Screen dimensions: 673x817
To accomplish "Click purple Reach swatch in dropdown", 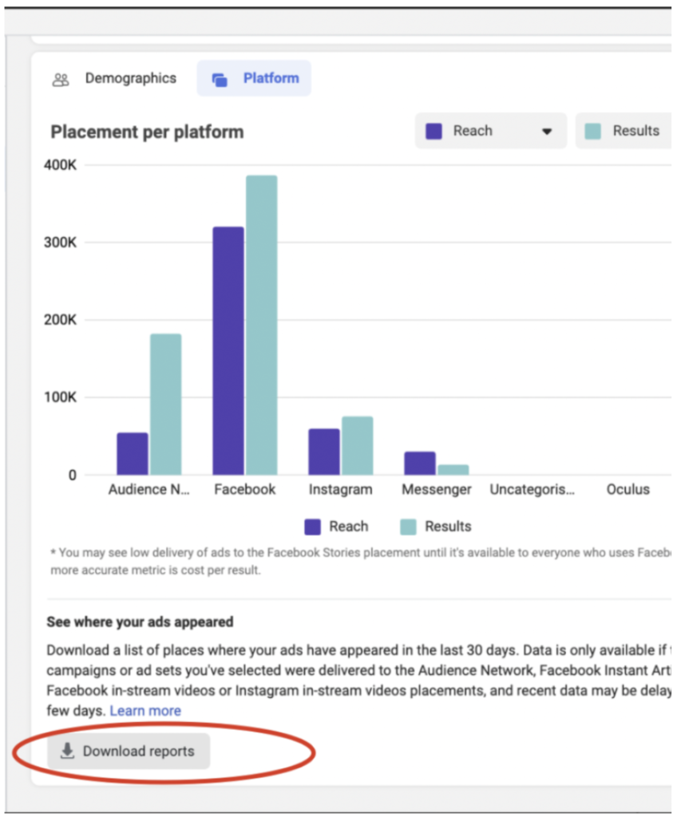I will point(434,131).
